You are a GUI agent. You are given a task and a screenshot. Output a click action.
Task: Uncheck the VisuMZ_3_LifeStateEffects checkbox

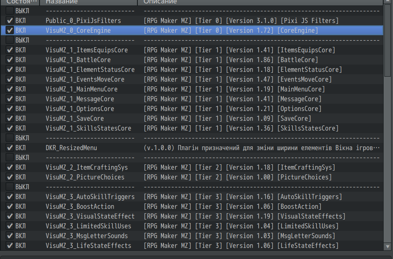click(x=10, y=245)
